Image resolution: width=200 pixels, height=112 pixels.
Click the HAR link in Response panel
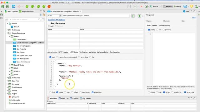(x=194, y=17)
